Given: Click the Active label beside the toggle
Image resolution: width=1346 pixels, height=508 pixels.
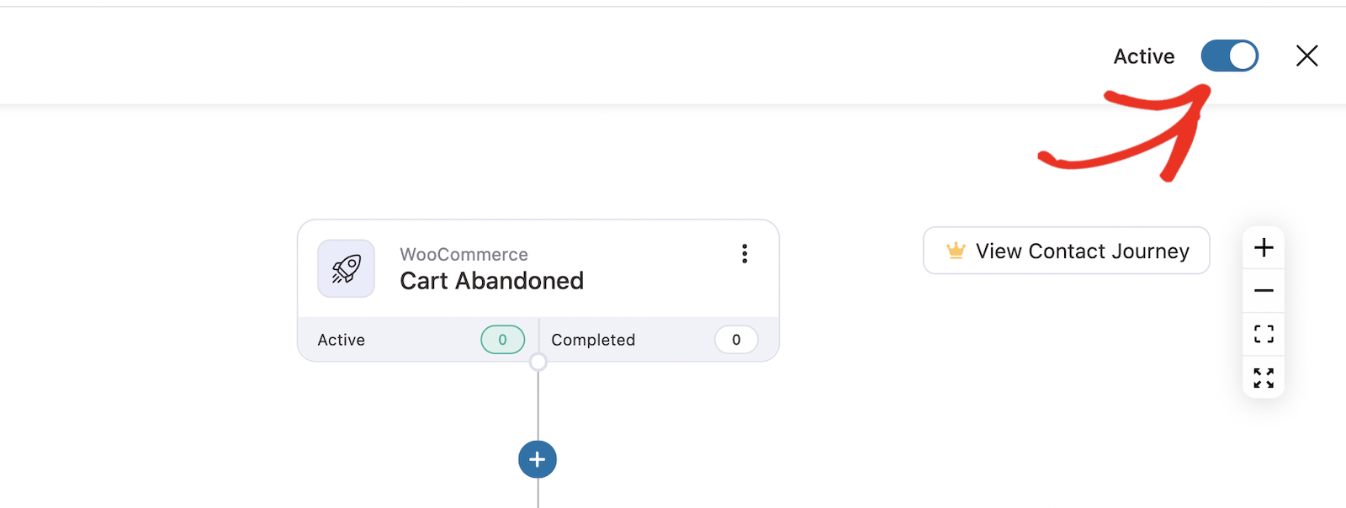Looking at the screenshot, I should click(x=1144, y=56).
